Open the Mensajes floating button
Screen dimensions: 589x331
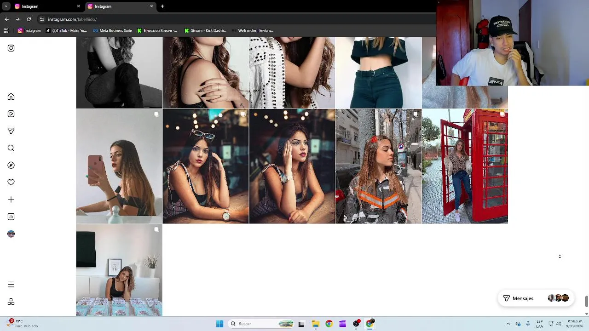[536, 298]
